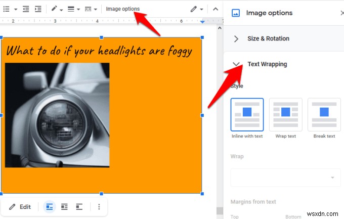Click the border dash icon
Viewport: 344px width, 219px height.
pos(88,9)
